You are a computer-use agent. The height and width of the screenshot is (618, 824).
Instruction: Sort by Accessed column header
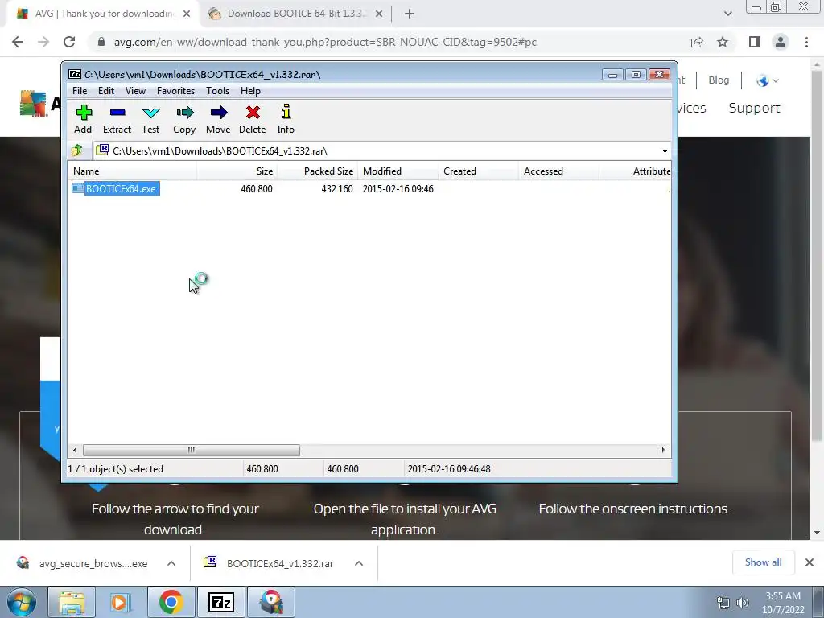(558, 171)
